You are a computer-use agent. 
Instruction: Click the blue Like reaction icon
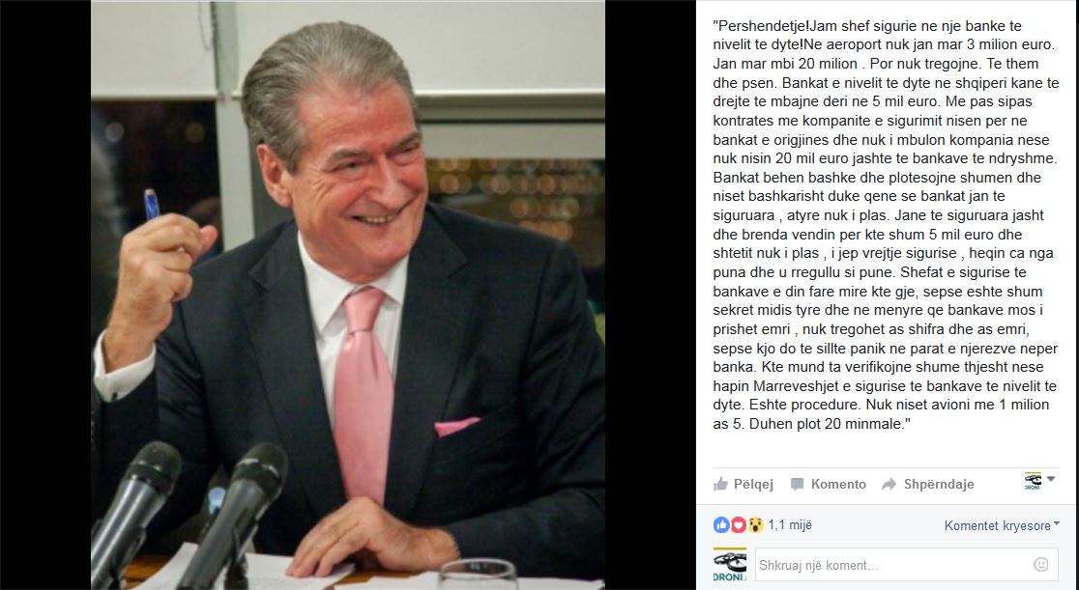click(721, 525)
